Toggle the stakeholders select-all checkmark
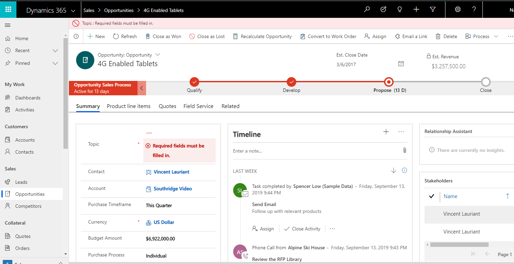The height and width of the screenshot is (264, 514). tap(432, 196)
